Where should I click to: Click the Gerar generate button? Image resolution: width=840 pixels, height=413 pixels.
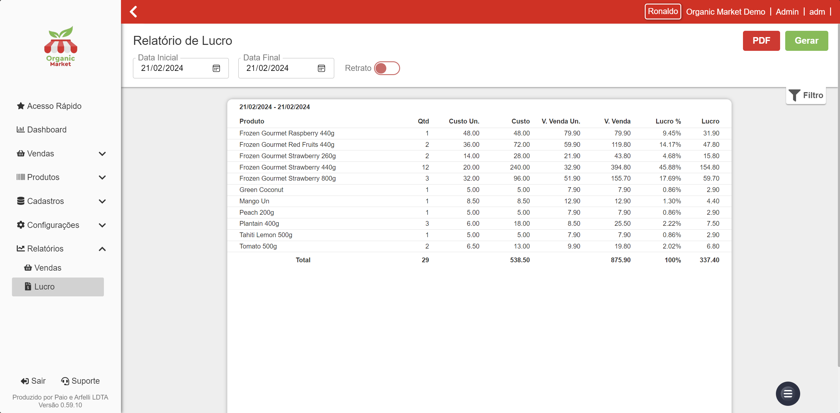[807, 41]
